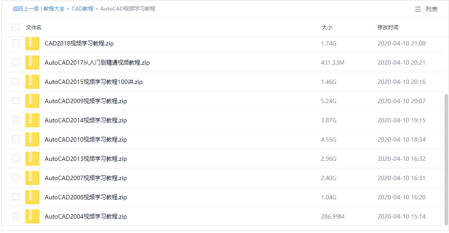Click zip icon for AutoCAD2004视频学习教程.zip
The width and height of the screenshot is (449, 233).
coord(32,216)
